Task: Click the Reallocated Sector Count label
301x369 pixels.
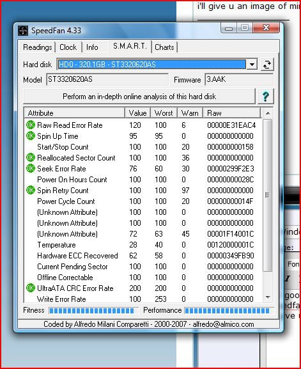Action: tap(76, 158)
